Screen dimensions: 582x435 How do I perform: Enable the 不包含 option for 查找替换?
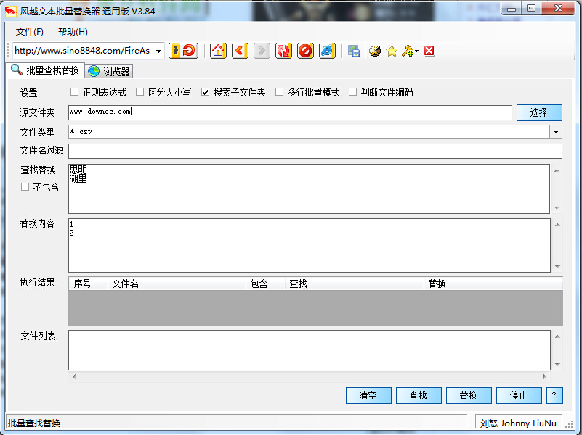[x=26, y=187]
